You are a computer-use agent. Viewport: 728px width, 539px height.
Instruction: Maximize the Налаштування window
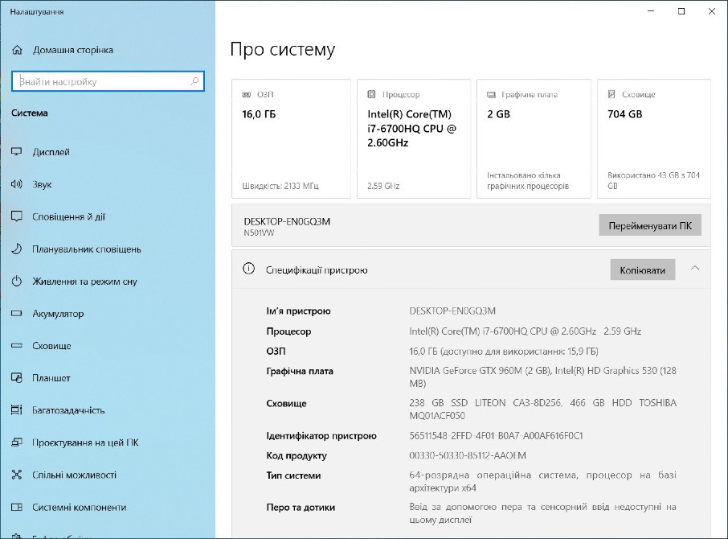pos(681,11)
